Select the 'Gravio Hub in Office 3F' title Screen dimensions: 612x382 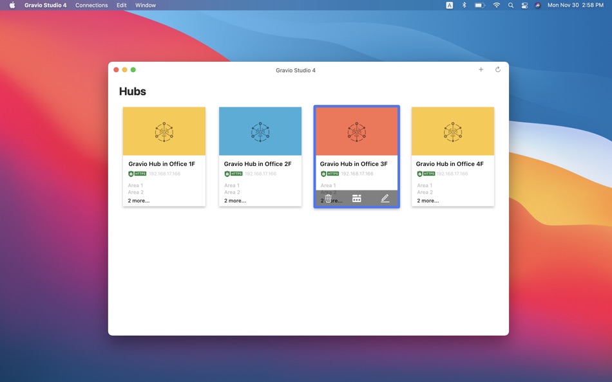[354, 164]
